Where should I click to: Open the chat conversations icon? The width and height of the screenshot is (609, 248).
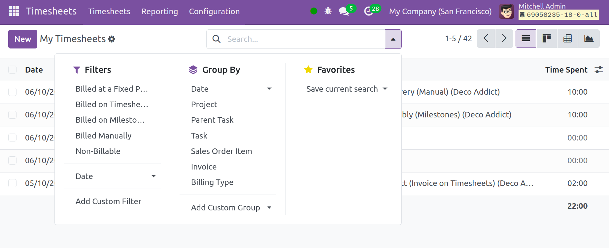point(344,11)
